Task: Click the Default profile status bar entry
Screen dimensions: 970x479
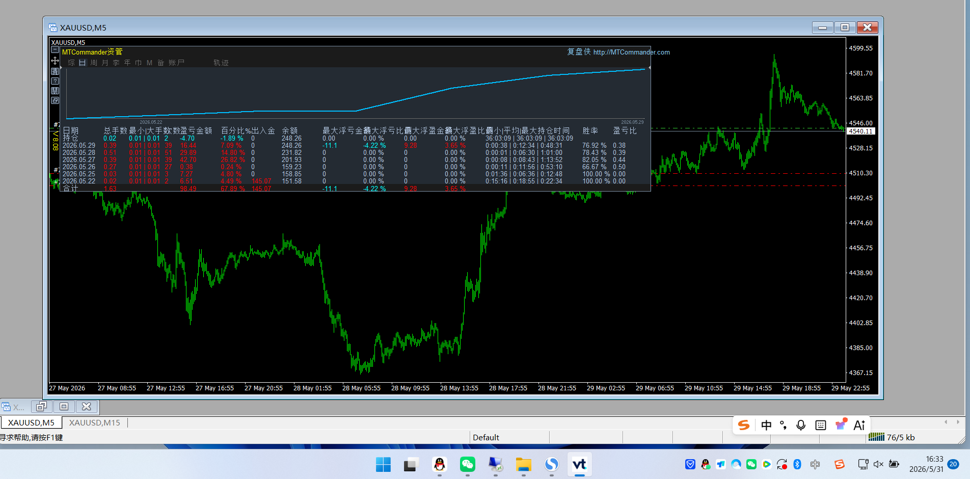Action: click(x=486, y=437)
